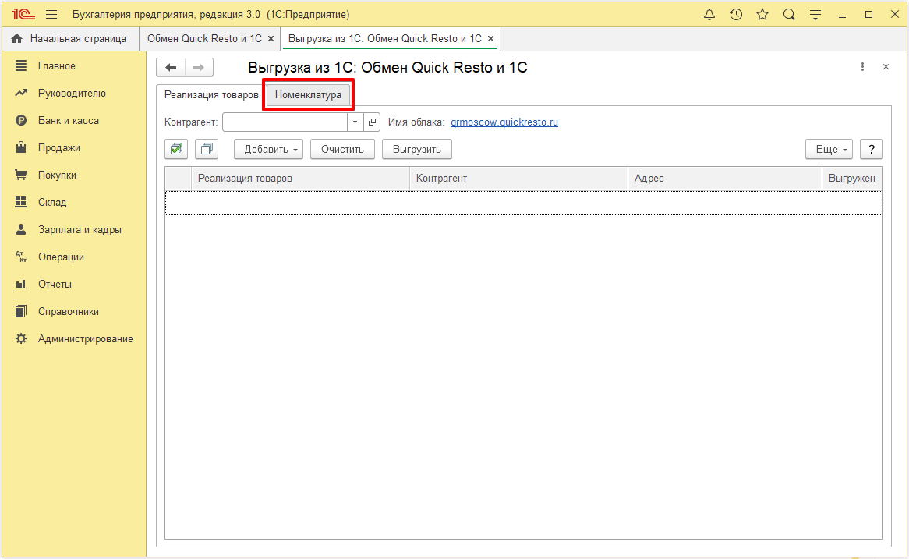
Task: Open service menu lines icon
Action: 815,15
